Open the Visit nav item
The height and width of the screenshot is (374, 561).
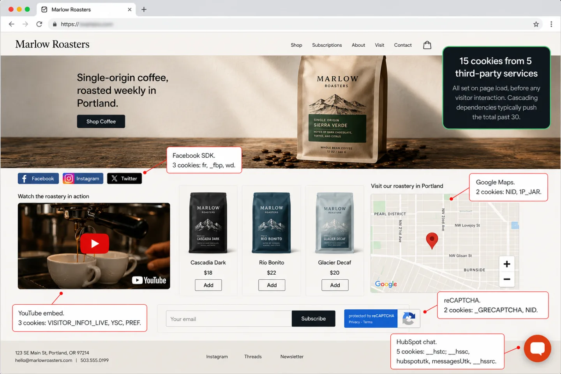click(379, 45)
